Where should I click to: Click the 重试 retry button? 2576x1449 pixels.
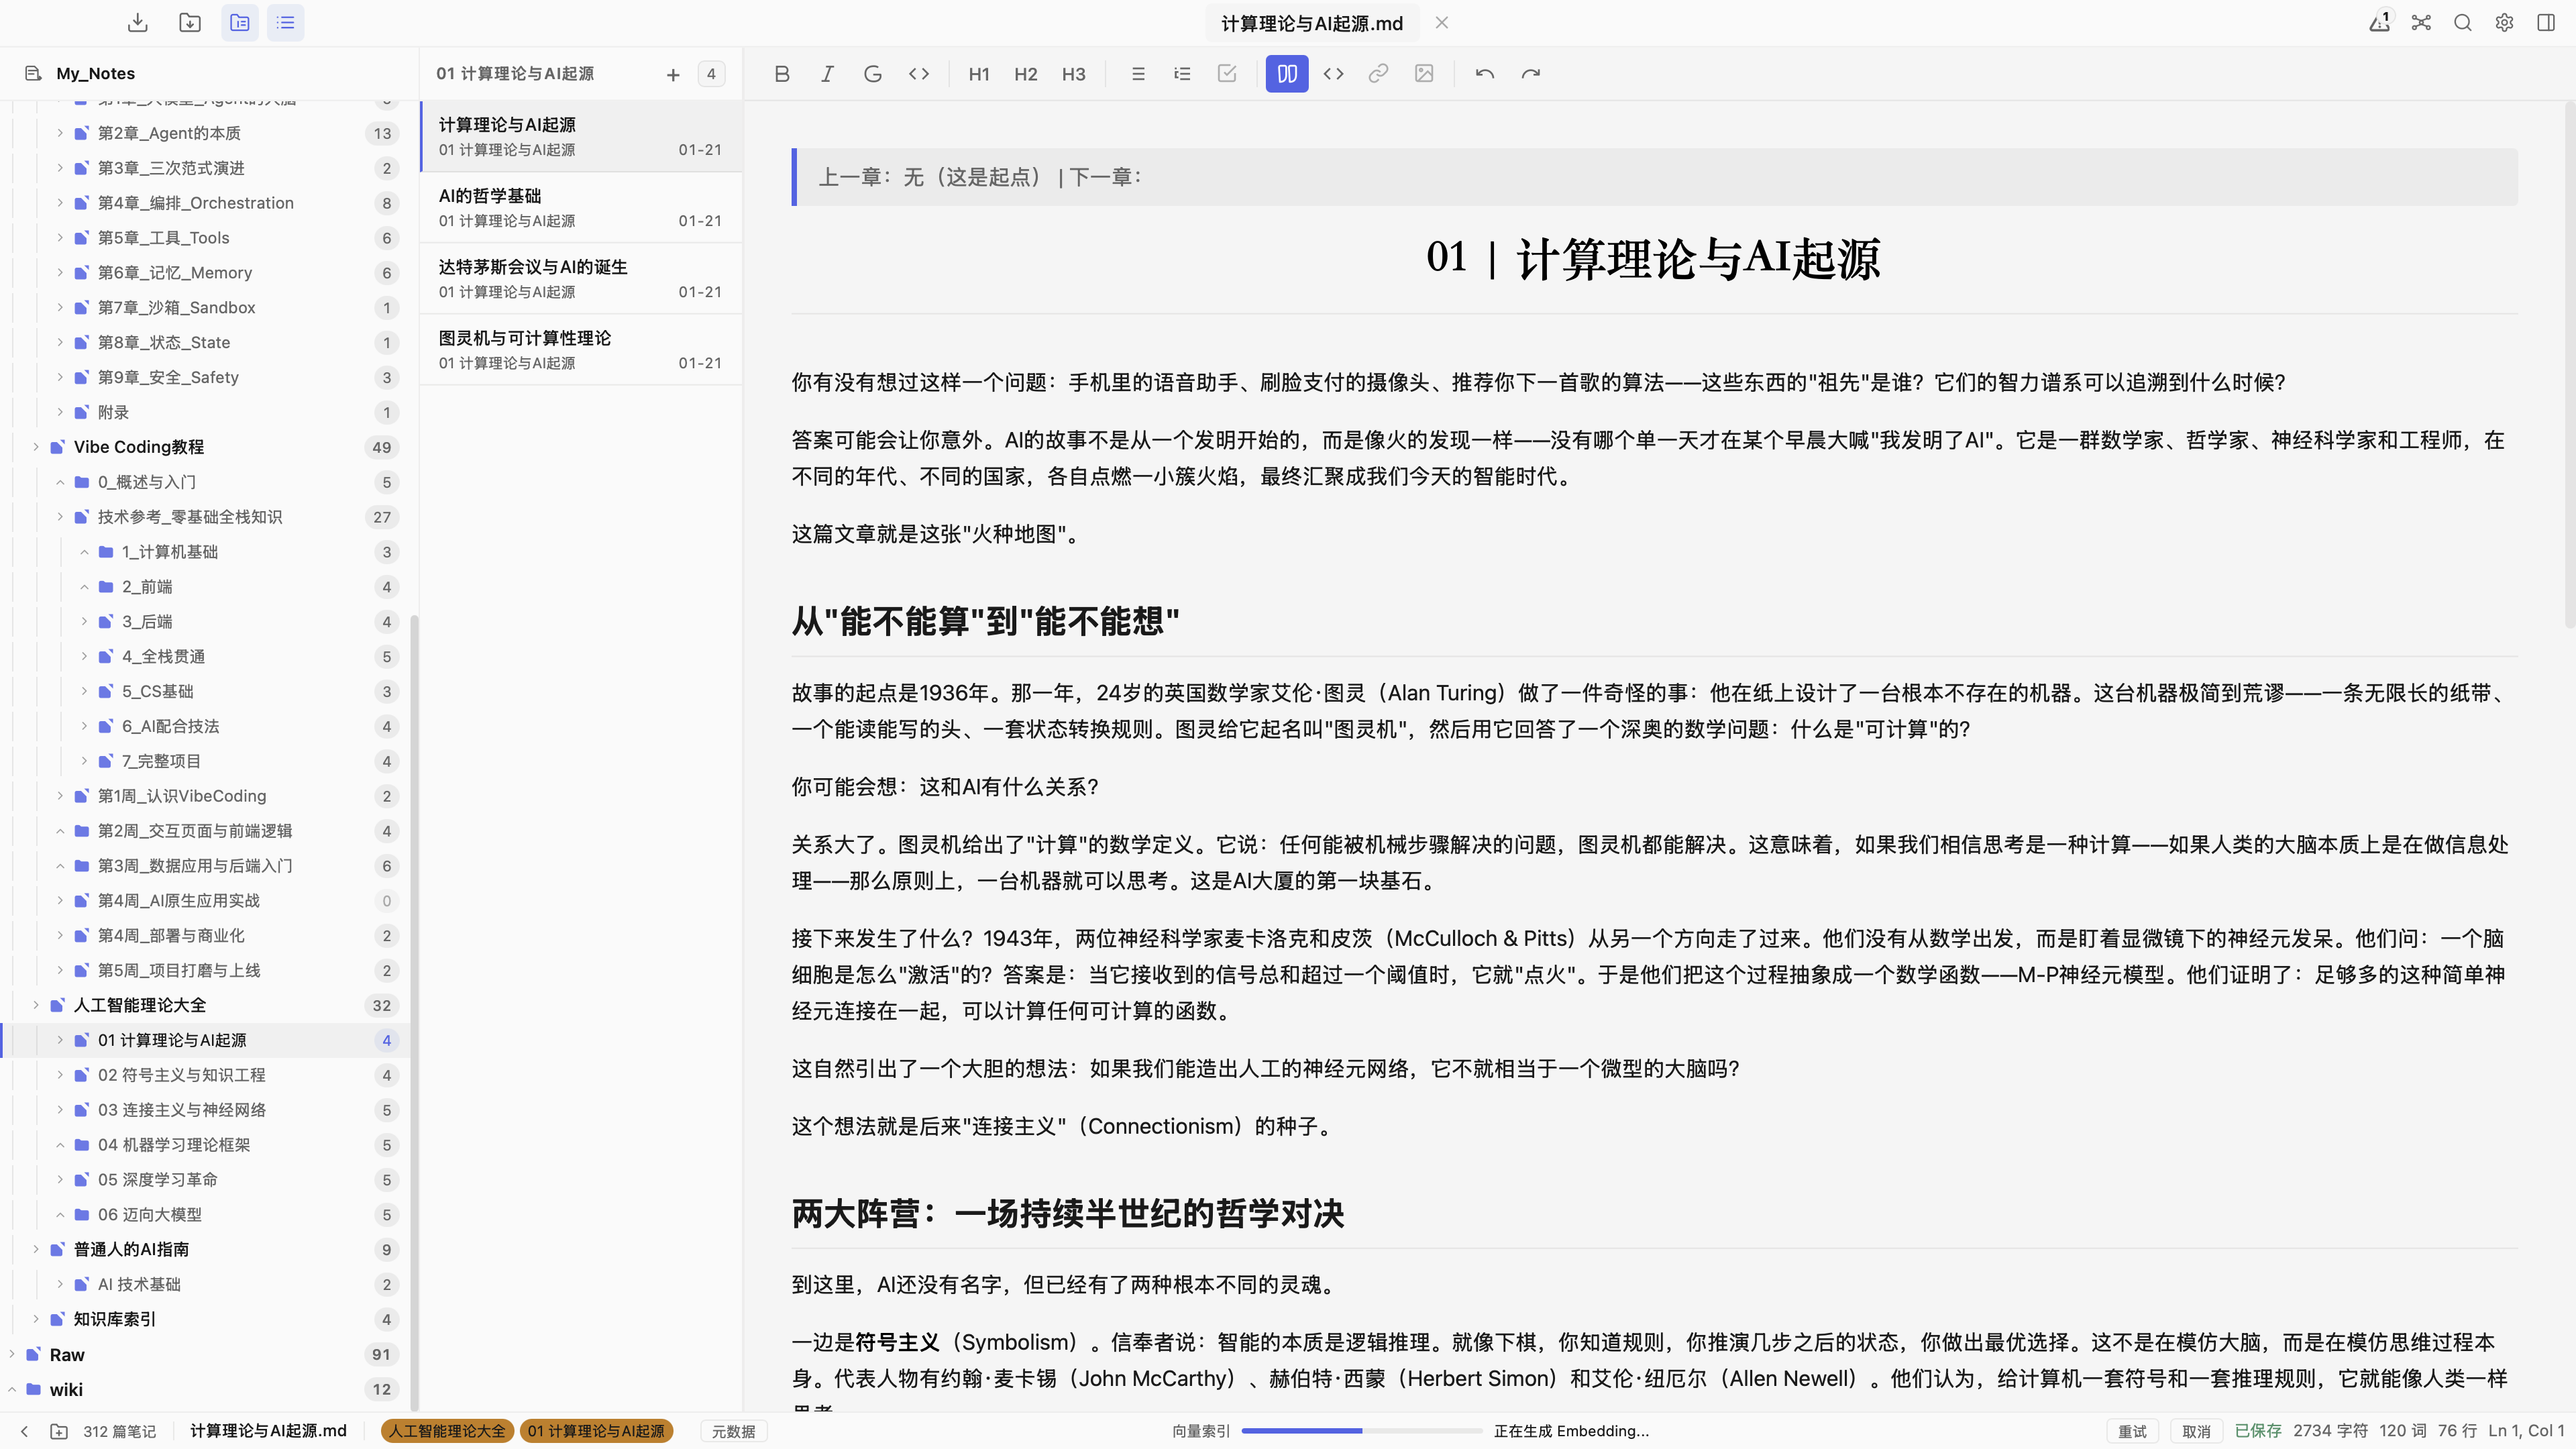[2132, 1431]
